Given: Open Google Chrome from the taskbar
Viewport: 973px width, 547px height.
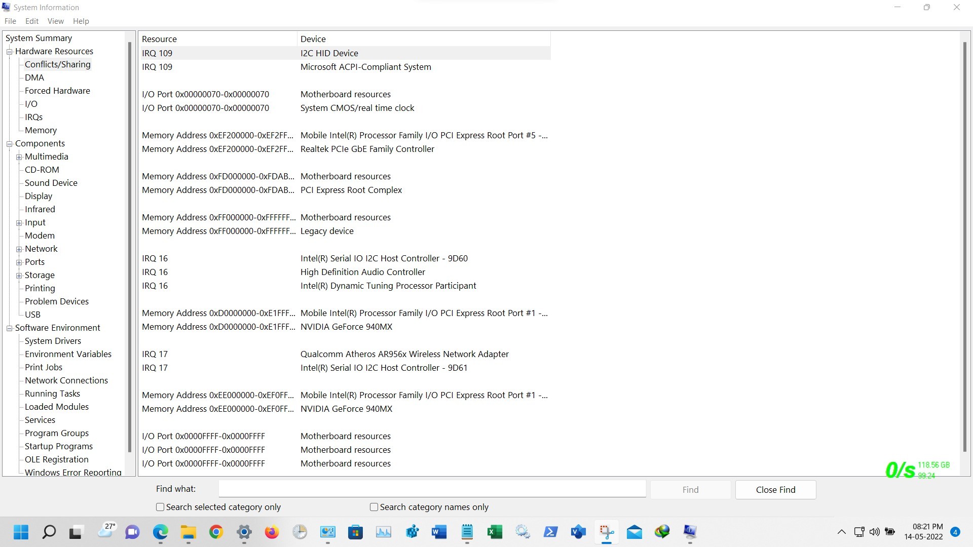Looking at the screenshot, I should [216, 532].
